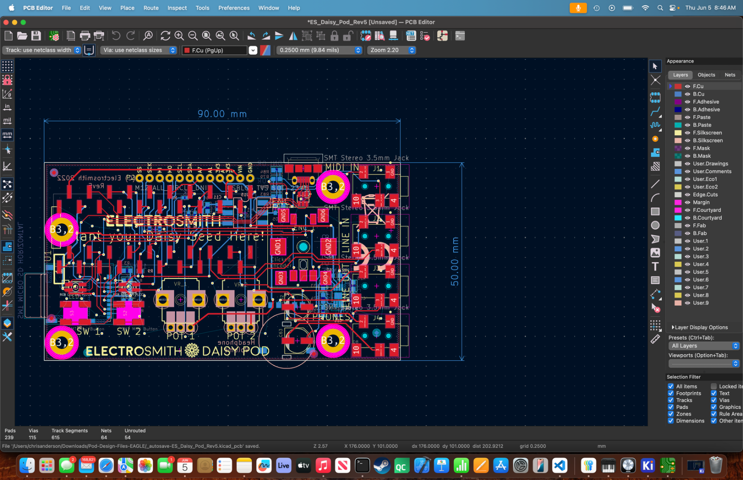Screen dimensions: 743x480
Task: Undo the last edit
Action: [116, 36]
